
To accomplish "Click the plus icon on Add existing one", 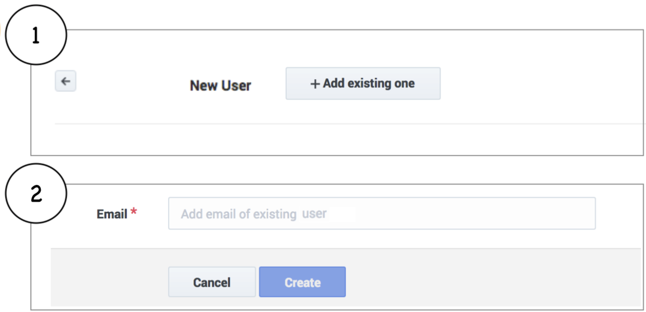I will [x=315, y=84].
